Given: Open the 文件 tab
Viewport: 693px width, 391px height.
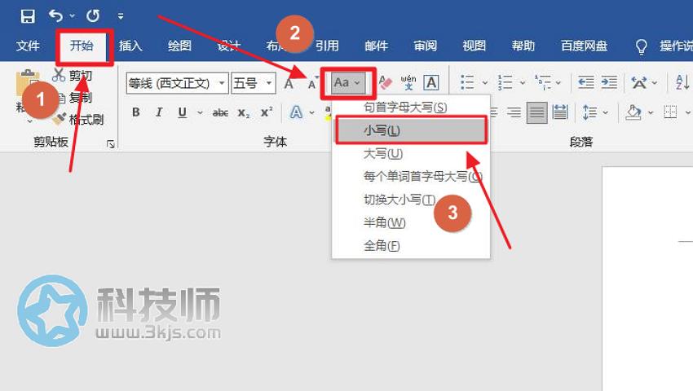Looking at the screenshot, I should tap(28, 46).
